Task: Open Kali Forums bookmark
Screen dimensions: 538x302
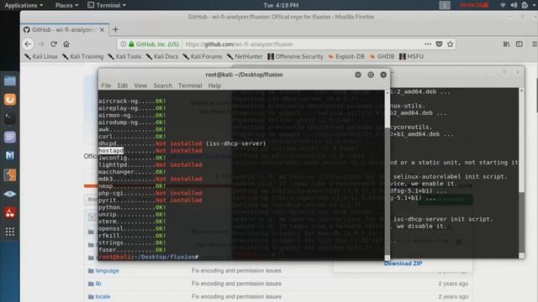Action: point(203,56)
